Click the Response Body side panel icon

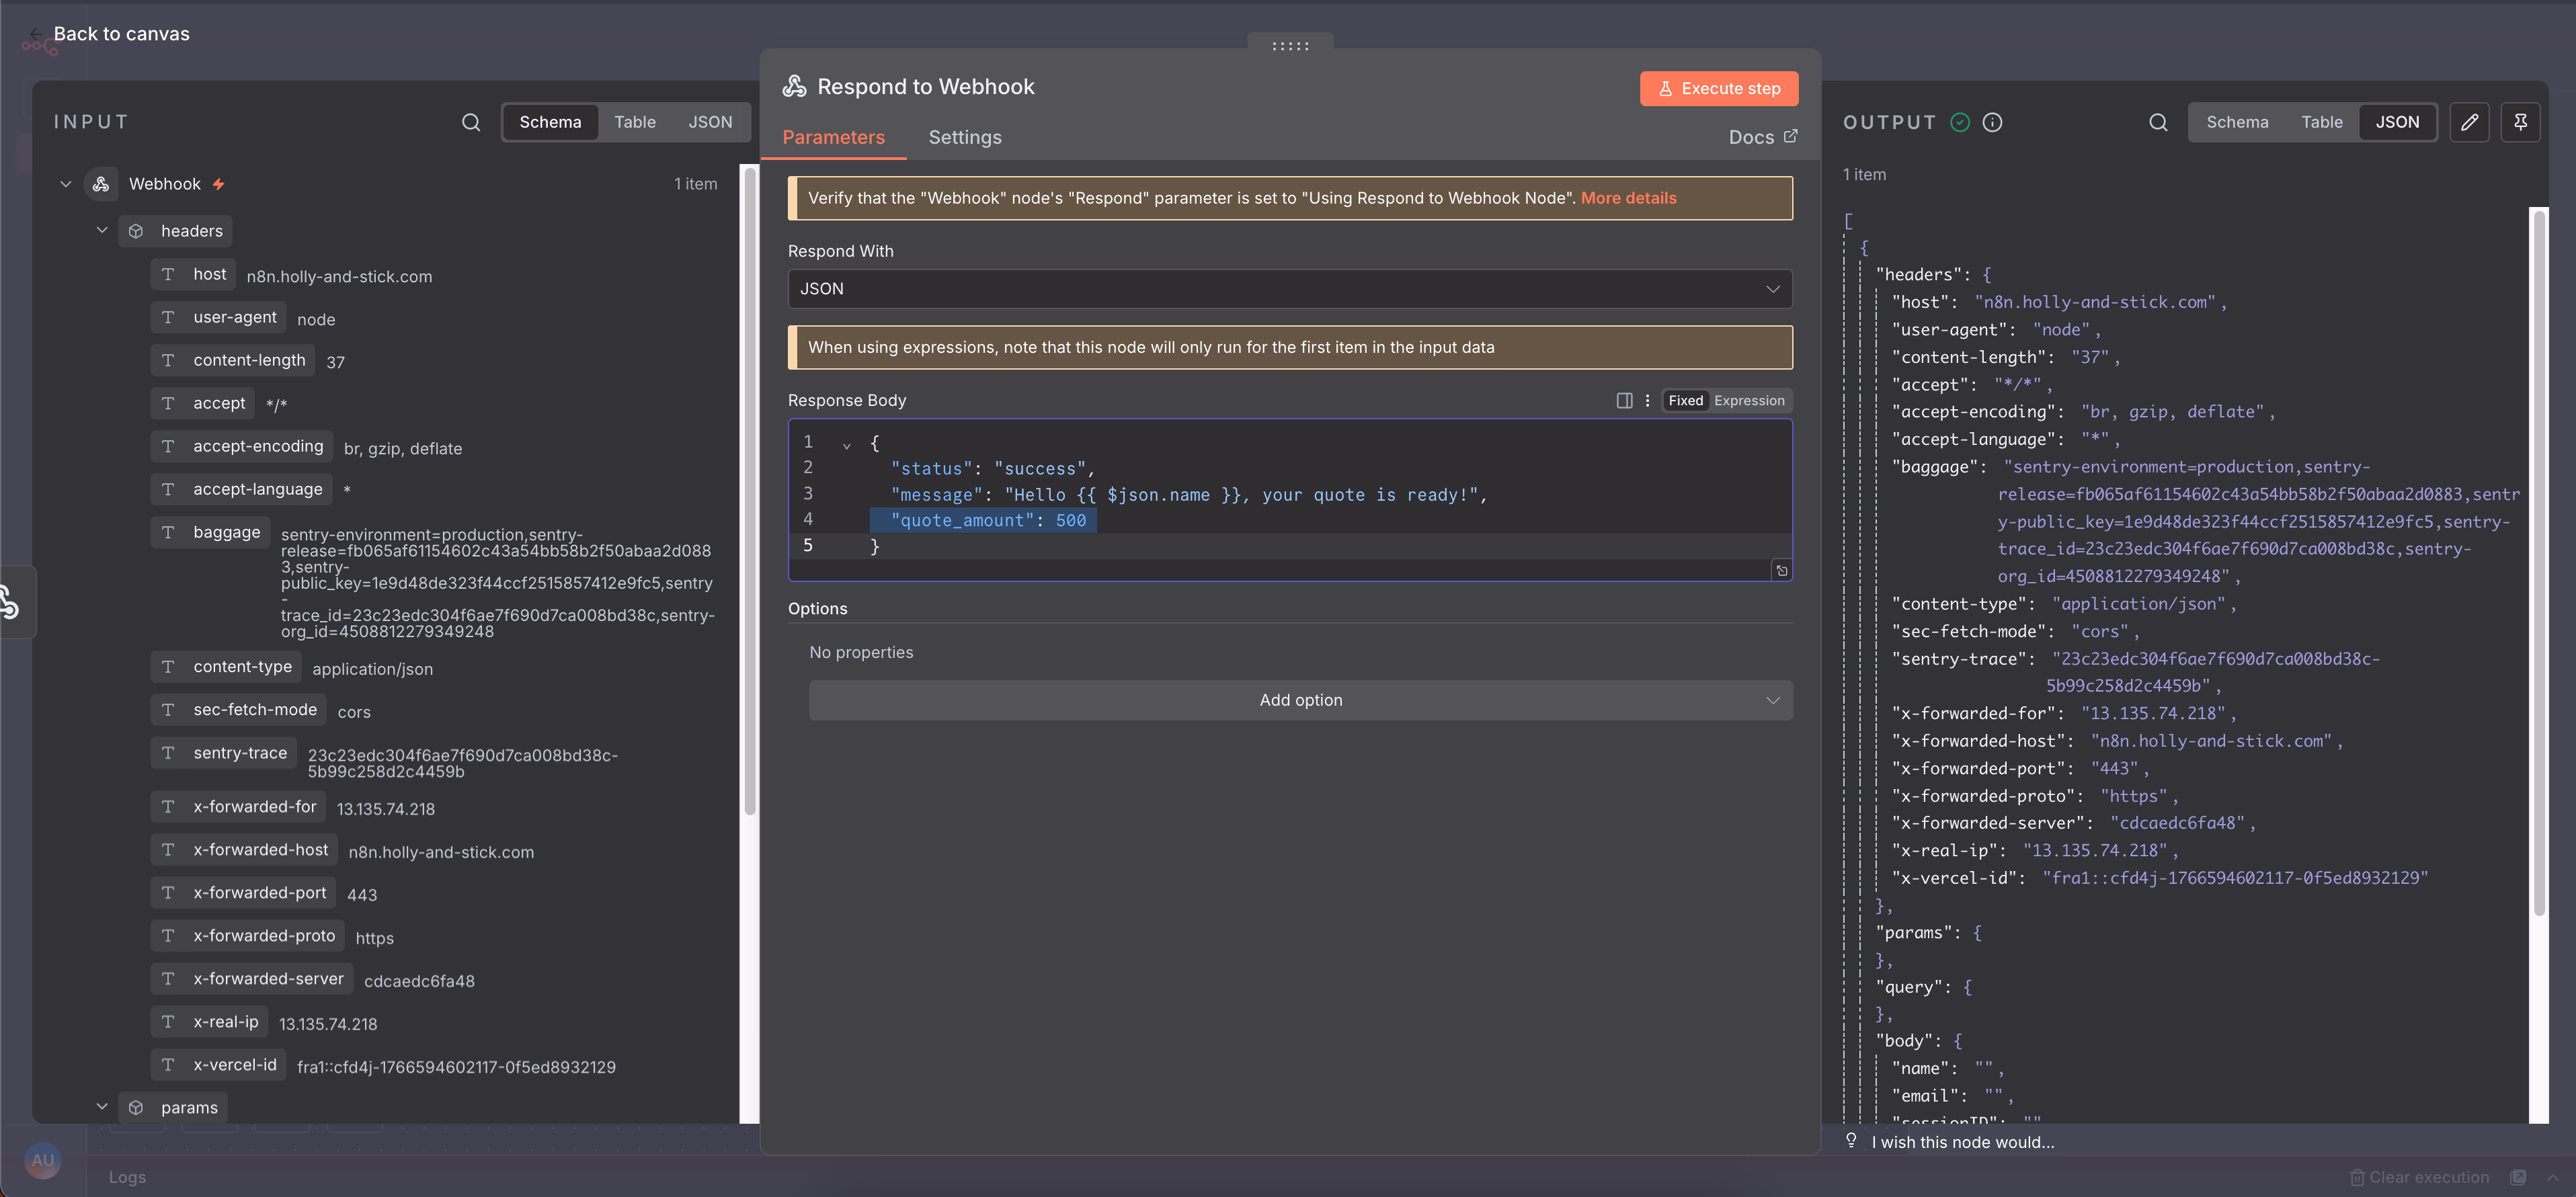(x=1624, y=400)
